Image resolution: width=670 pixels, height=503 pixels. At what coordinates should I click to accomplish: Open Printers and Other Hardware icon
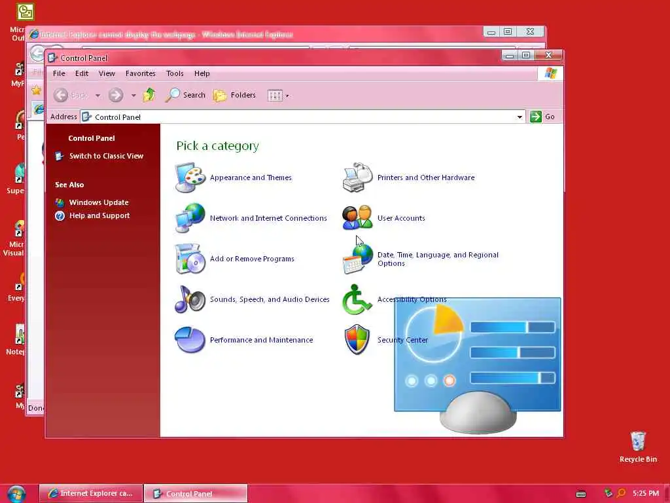(x=358, y=177)
